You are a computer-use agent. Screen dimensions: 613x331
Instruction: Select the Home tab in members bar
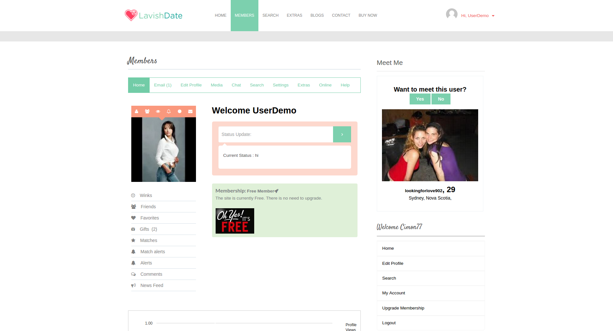tap(139, 85)
